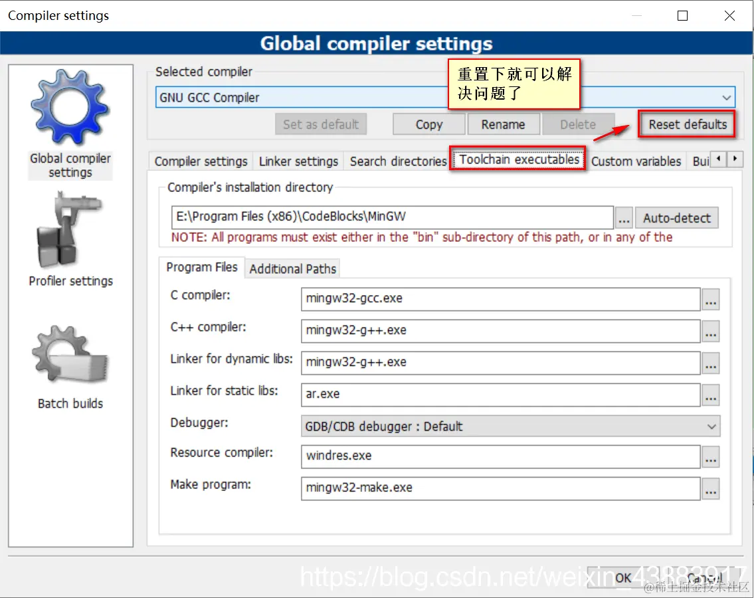
Task: Click the compiler installation directory field
Action: (x=392, y=217)
